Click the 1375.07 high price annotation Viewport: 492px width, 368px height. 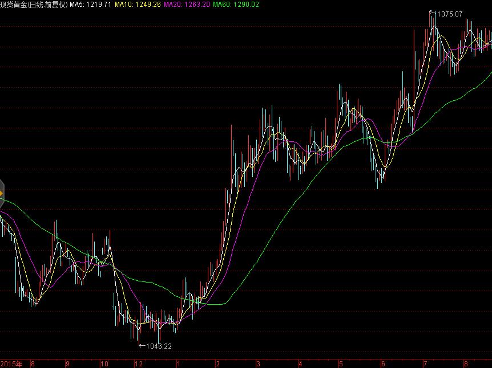point(449,14)
